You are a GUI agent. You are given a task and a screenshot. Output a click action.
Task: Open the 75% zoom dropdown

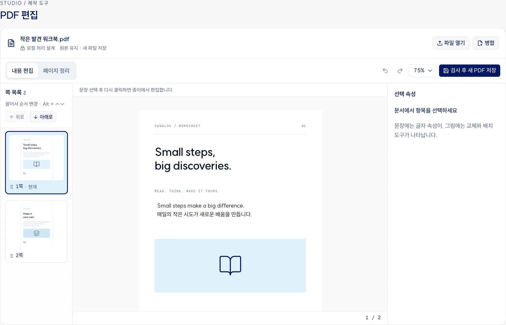[422, 71]
